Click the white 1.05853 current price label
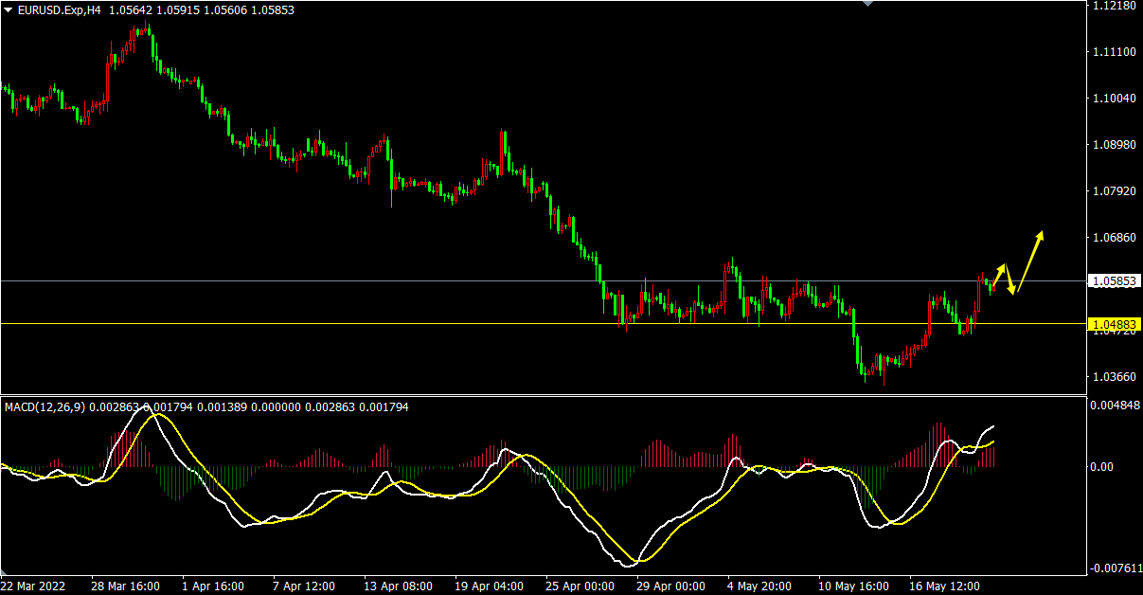The width and height of the screenshot is (1143, 595). click(x=1115, y=281)
